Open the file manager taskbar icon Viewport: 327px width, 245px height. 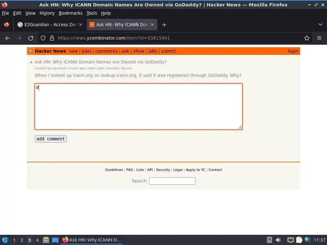(46, 240)
